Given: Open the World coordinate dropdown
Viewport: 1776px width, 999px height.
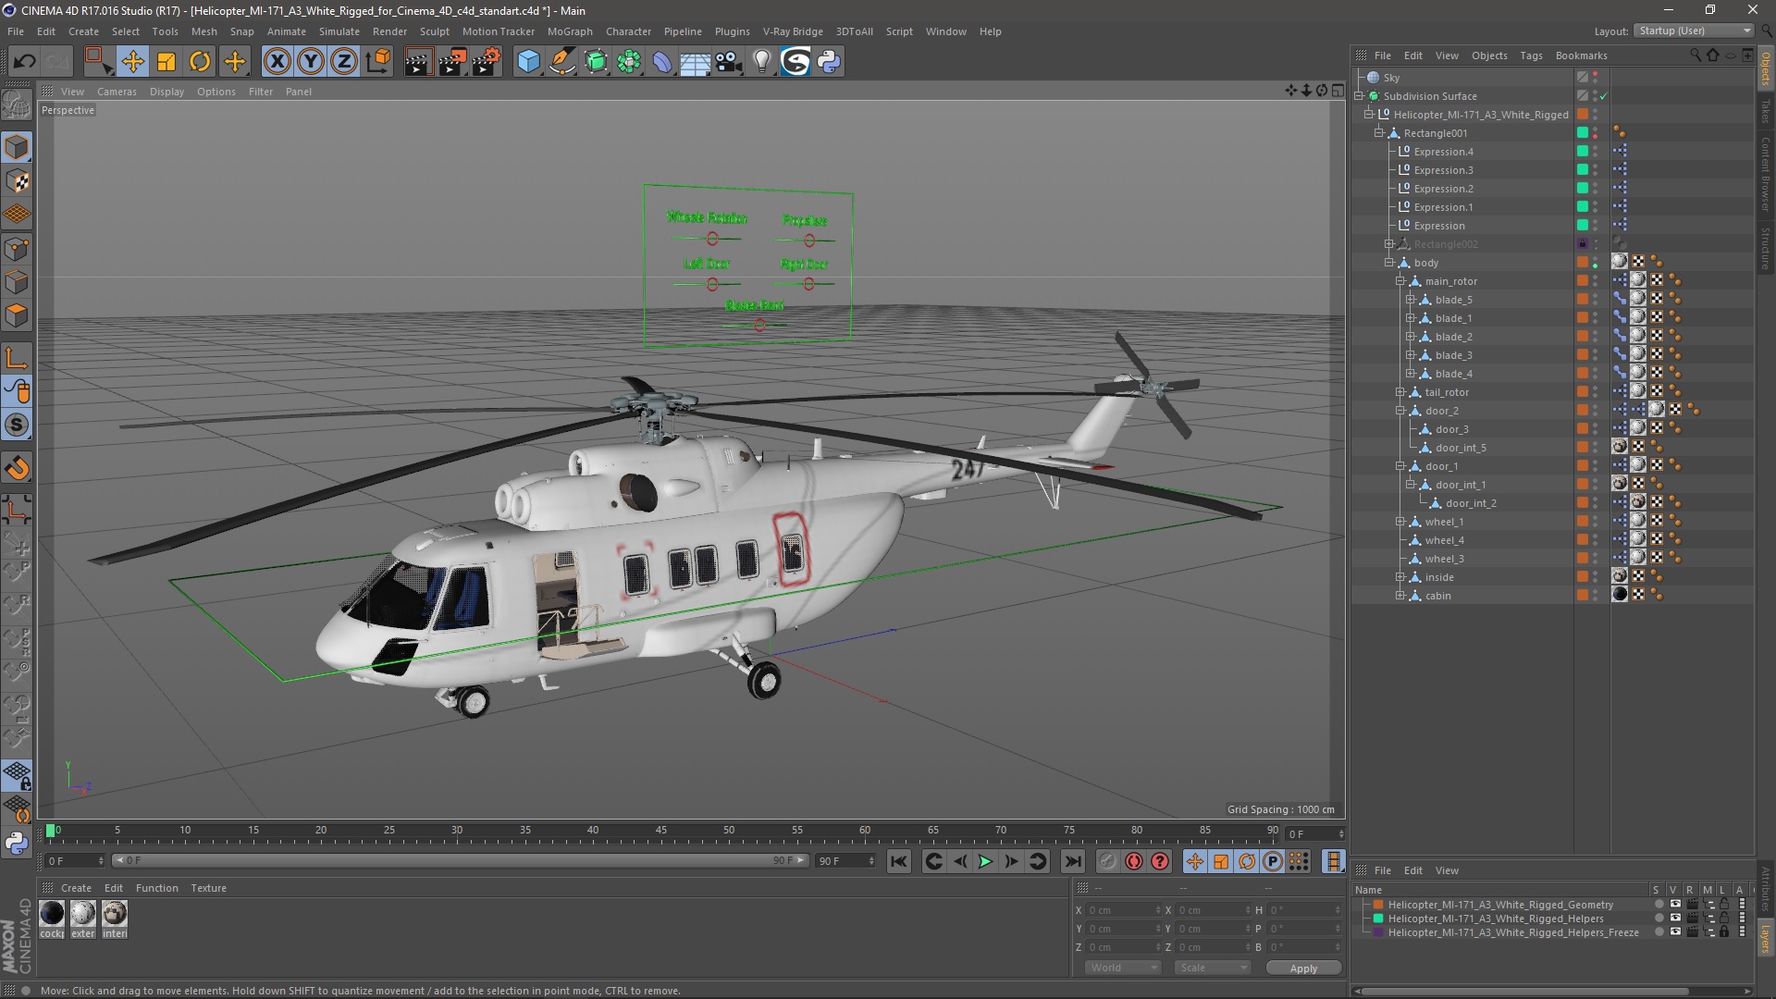Looking at the screenshot, I should coord(1123,968).
